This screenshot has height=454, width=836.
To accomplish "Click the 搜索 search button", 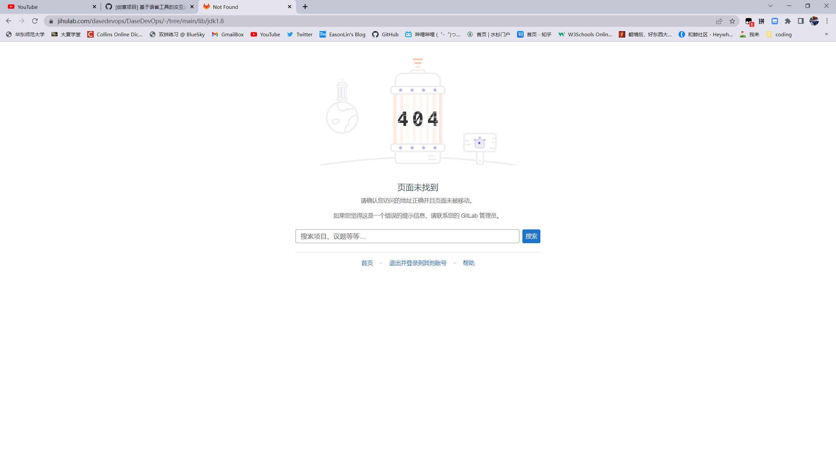I will [531, 236].
